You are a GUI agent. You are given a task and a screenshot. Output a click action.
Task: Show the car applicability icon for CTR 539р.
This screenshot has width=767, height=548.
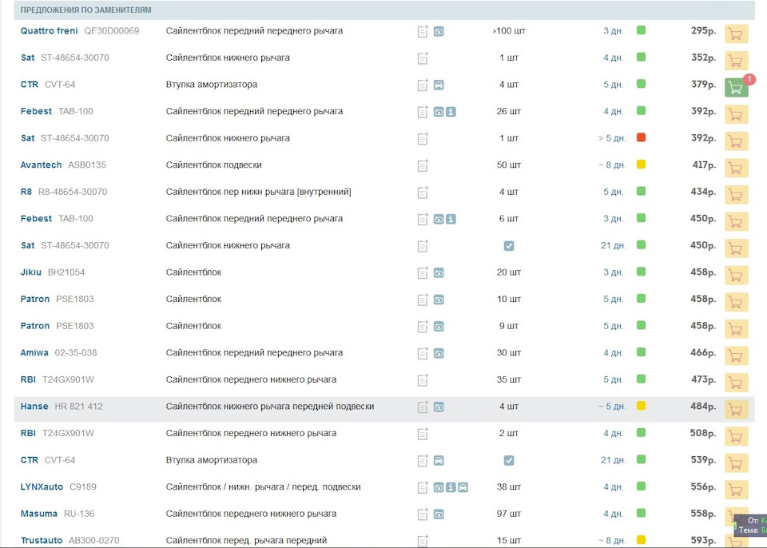(x=439, y=460)
